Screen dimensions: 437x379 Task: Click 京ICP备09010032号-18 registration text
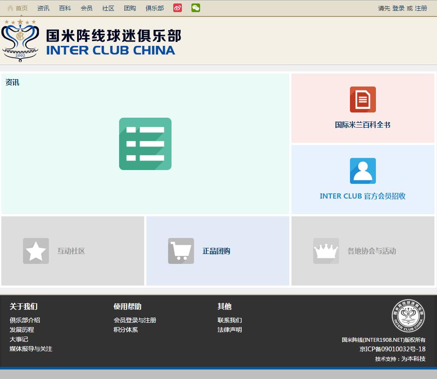coord(392,349)
